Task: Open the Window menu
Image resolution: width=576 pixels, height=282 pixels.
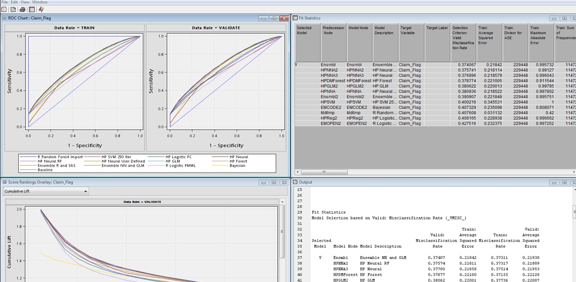Action: tap(40, 2)
